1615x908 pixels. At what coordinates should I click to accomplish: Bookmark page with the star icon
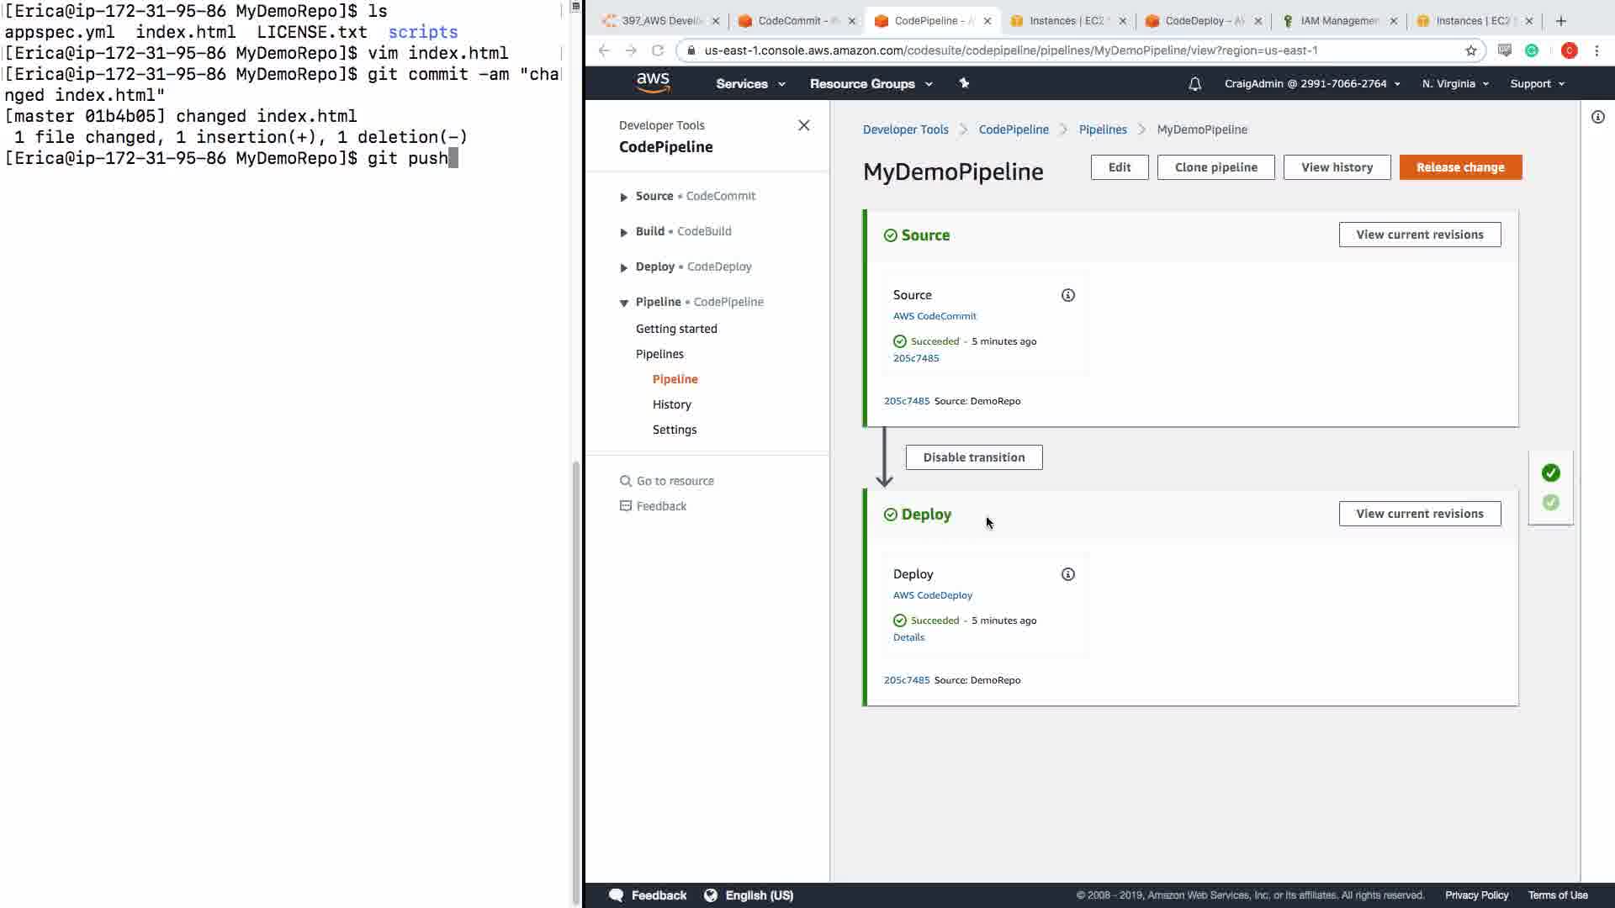point(1470,50)
